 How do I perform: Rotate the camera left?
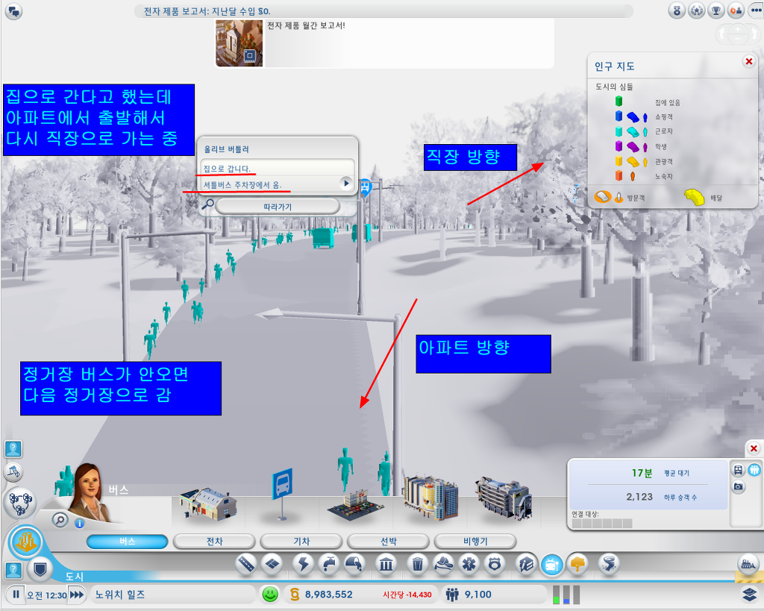tap(721, 34)
